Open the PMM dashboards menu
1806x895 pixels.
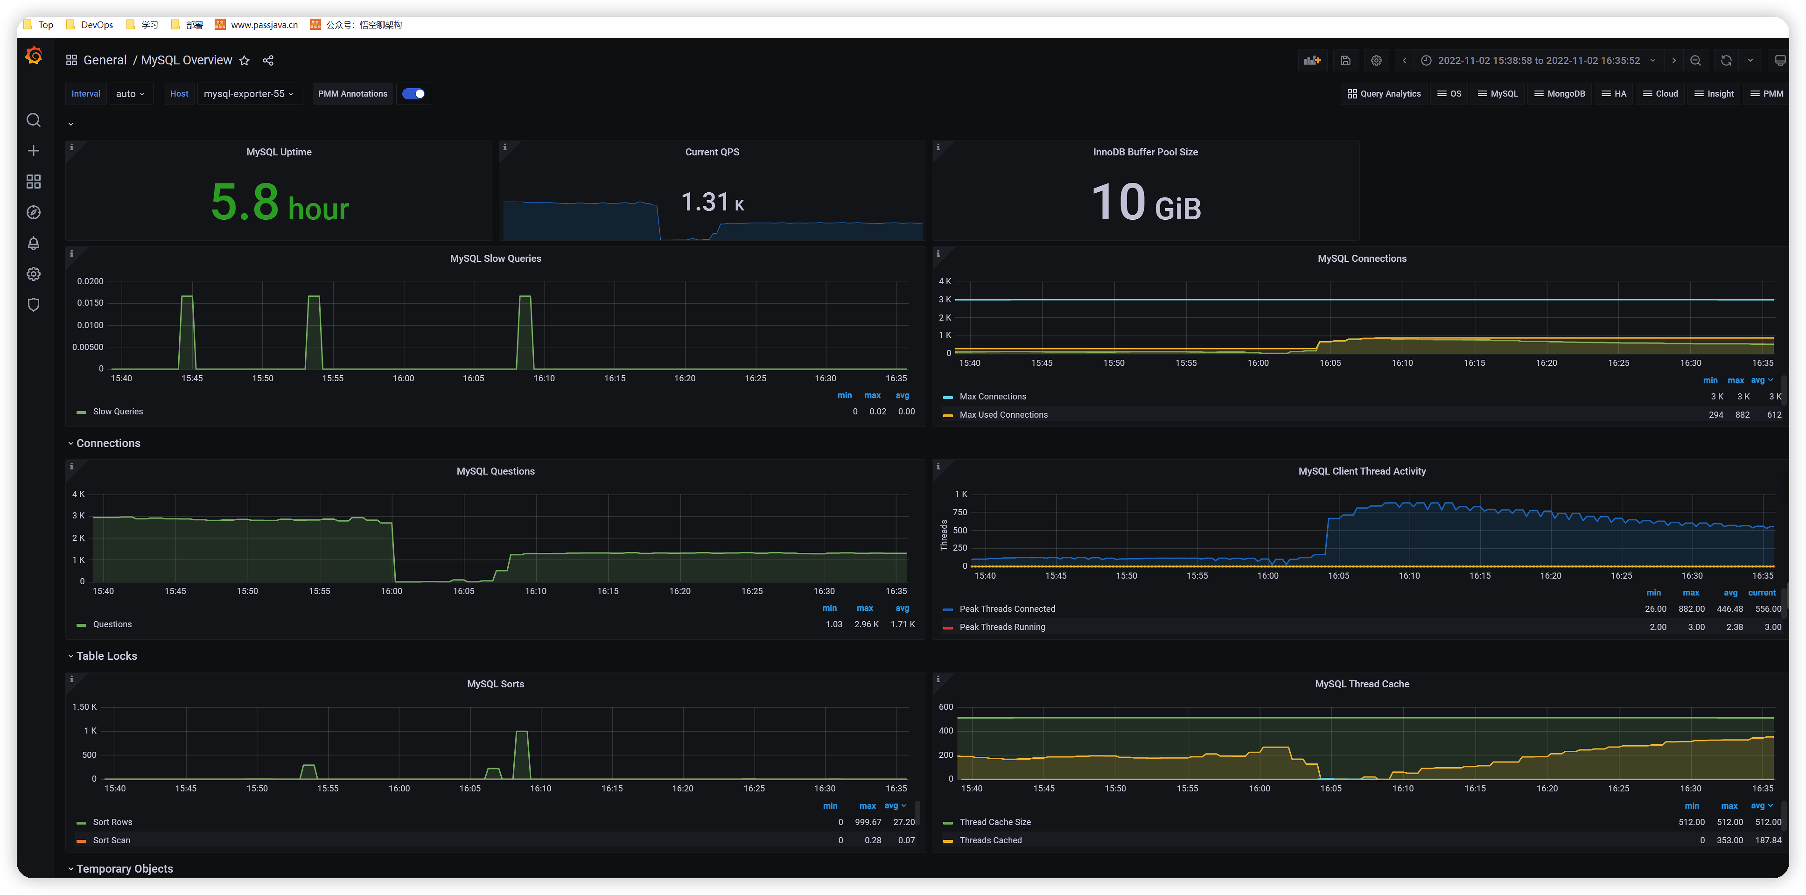click(1767, 94)
